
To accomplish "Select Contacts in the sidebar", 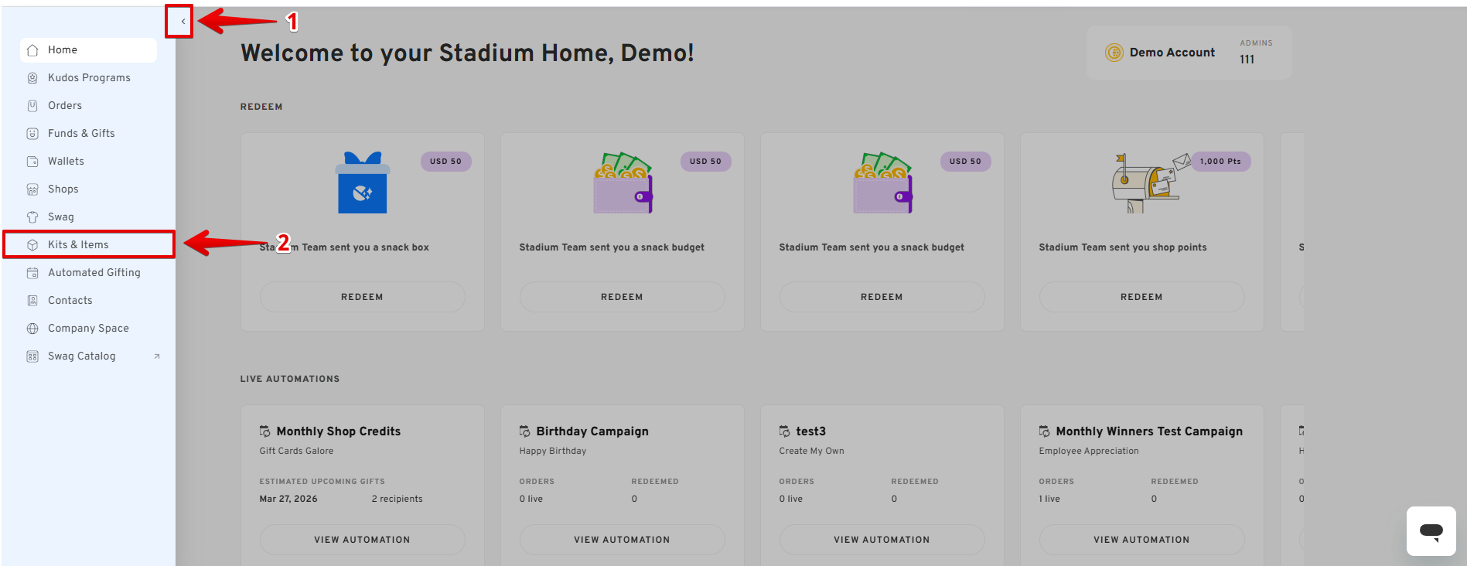I will pos(70,301).
